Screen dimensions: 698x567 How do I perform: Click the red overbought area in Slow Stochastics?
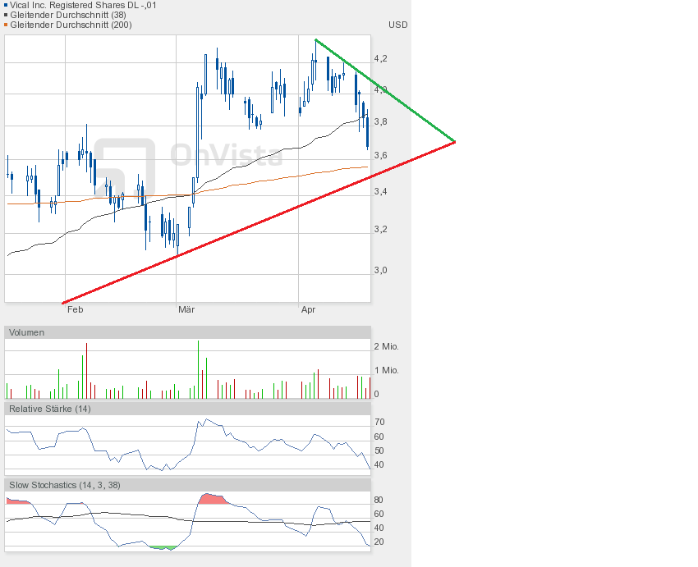point(211,498)
